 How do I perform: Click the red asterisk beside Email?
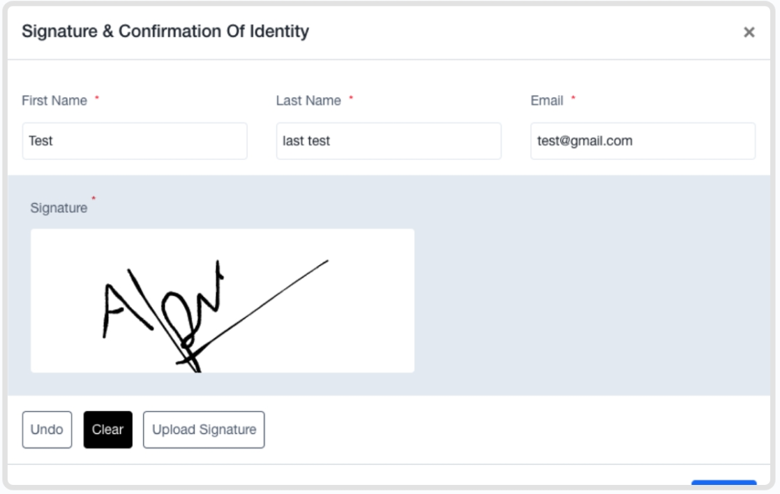[x=573, y=98]
